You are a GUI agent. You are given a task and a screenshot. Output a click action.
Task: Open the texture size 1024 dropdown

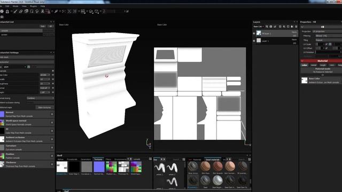14,67
